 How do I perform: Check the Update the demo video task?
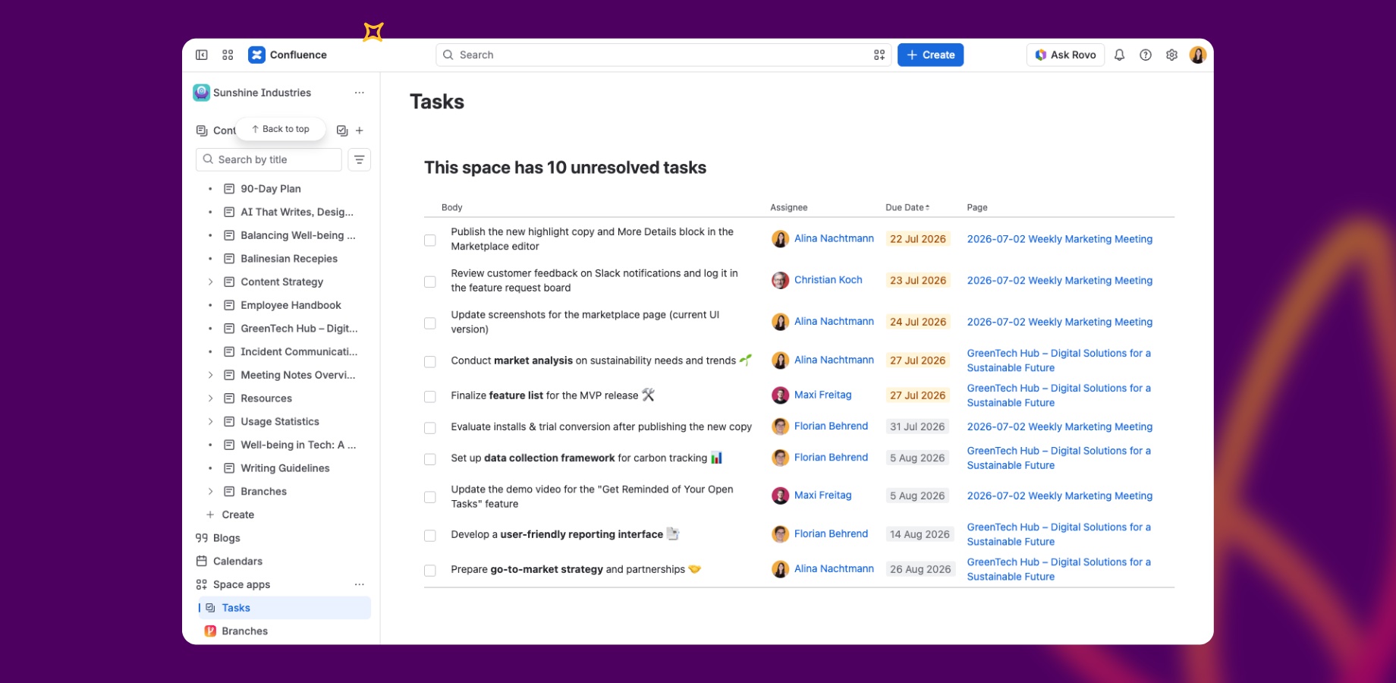point(430,497)
